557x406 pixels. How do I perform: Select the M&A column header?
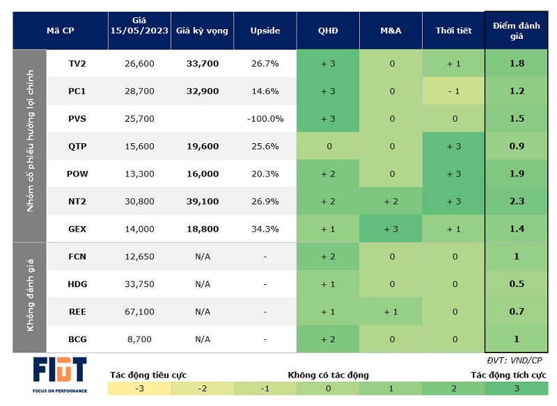tap(391, 31)
